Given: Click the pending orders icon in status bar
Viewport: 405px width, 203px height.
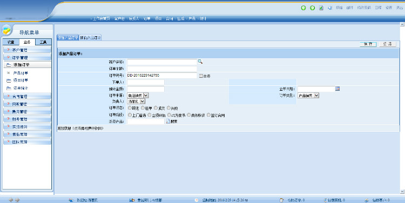Looking at the screenshot, I should tap(281, 200).
